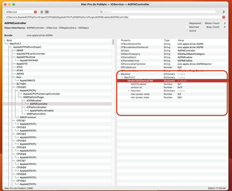Toggle the Matched checkbox
This screenshot has width=232, height=191.
click(187, 27)
